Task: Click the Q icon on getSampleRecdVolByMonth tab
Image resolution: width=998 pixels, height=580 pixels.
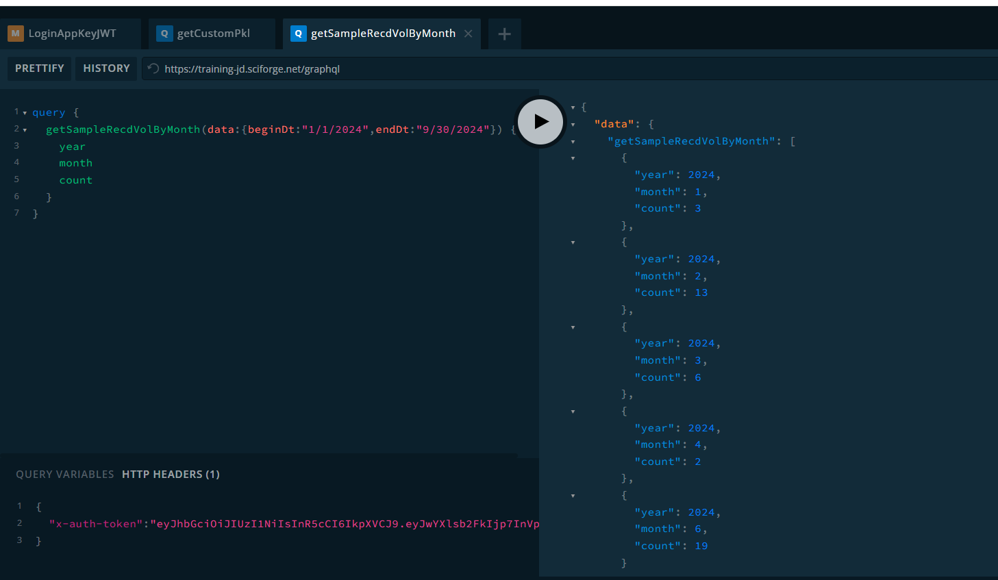Action: point(298,34)
